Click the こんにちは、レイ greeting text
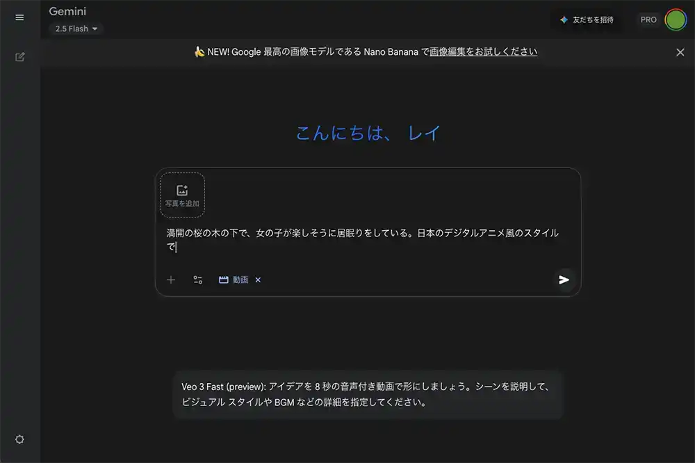Image resolution: width=695 pixels, height=463 pixels. pos(368,133)
